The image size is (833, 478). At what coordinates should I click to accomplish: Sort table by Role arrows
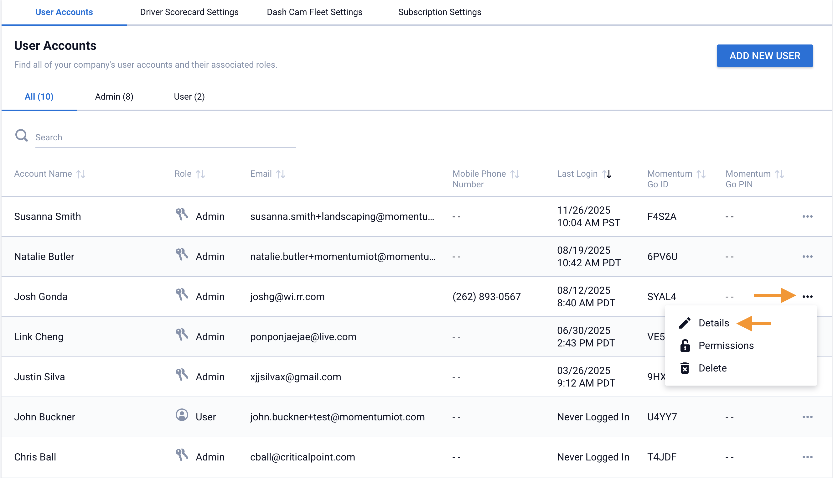click(200, 174)
